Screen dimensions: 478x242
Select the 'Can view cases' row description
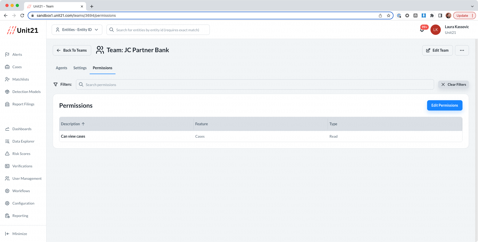pyautogui.click(x=73, y=136)
